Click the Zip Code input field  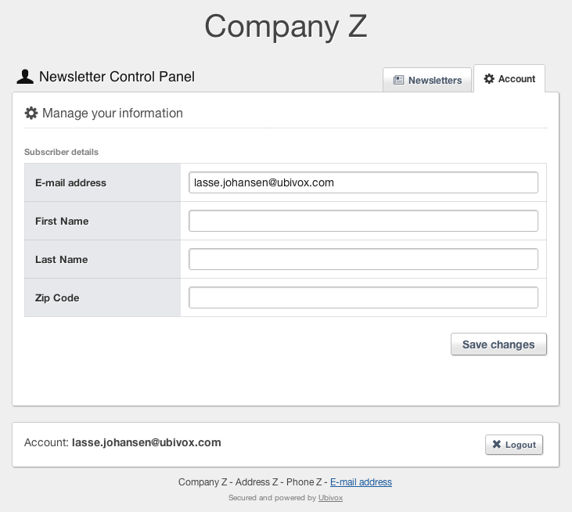tap(363, 297)
